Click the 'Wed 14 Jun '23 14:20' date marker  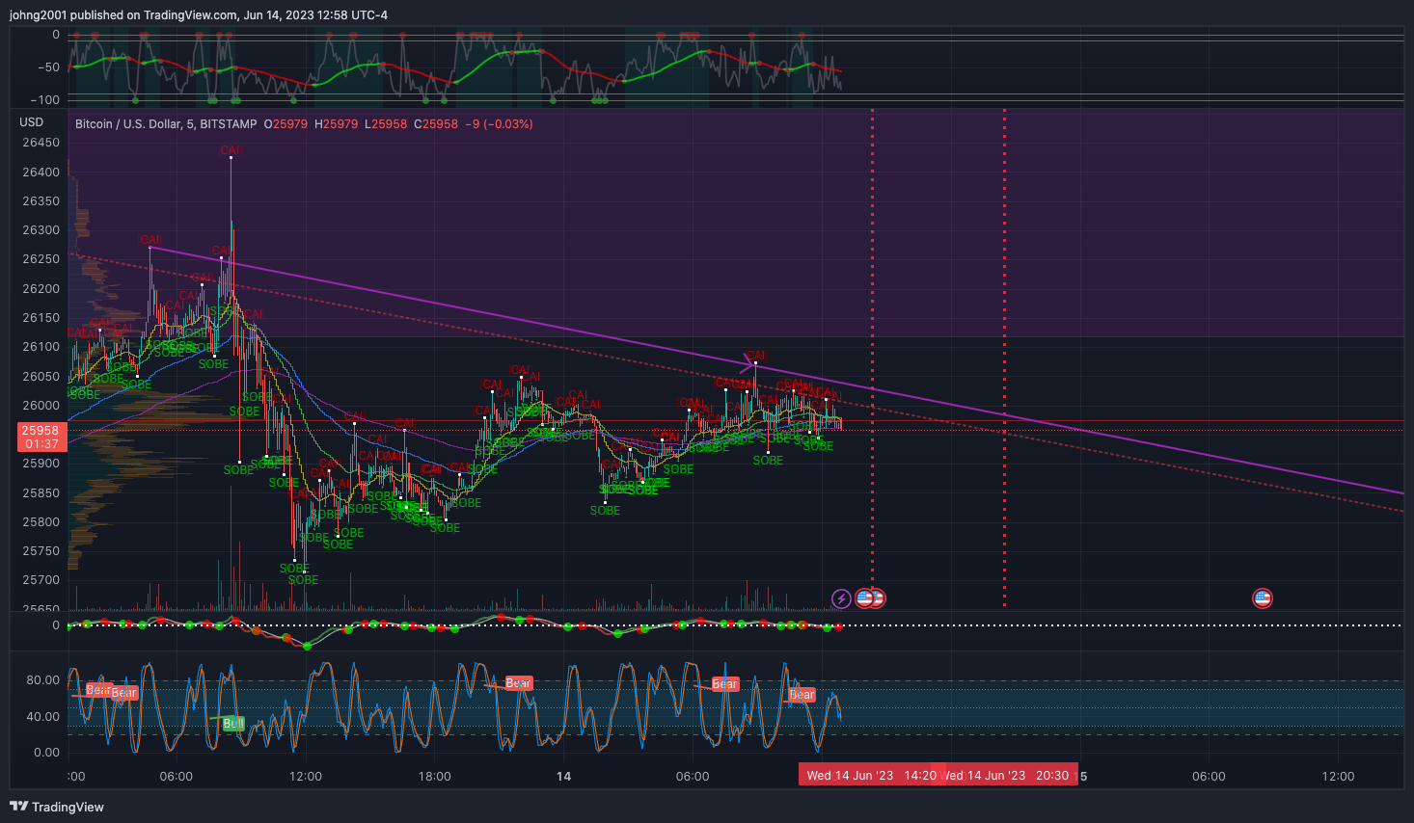point(871,775)
